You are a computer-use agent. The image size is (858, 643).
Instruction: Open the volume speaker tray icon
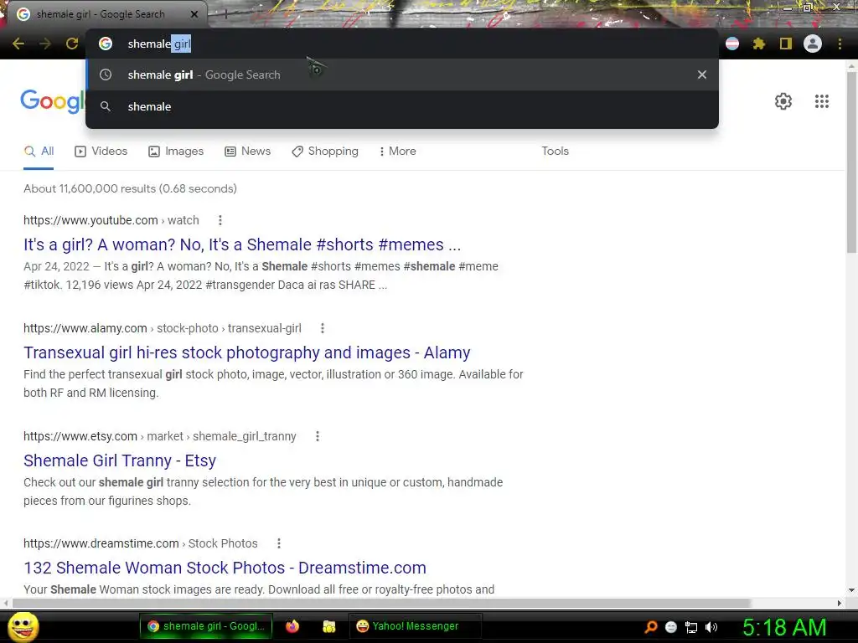[x=711, y=627]
